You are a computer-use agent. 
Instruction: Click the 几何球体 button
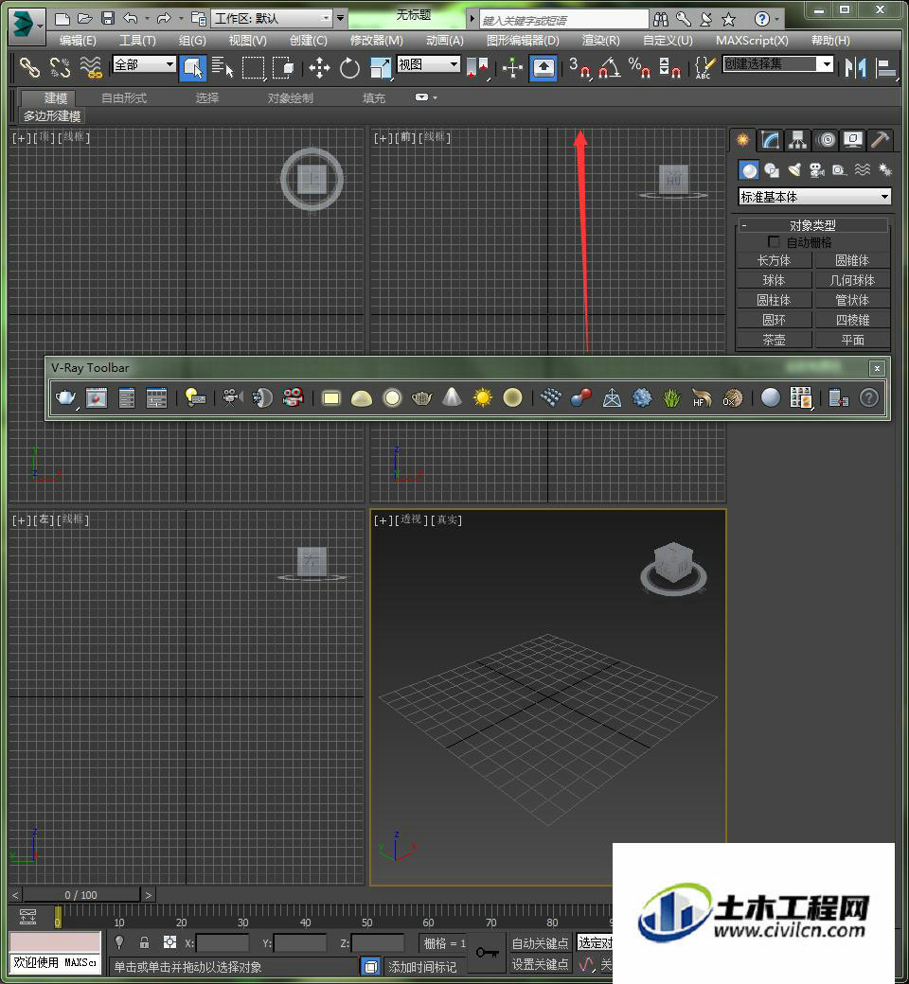click(852, 280)
